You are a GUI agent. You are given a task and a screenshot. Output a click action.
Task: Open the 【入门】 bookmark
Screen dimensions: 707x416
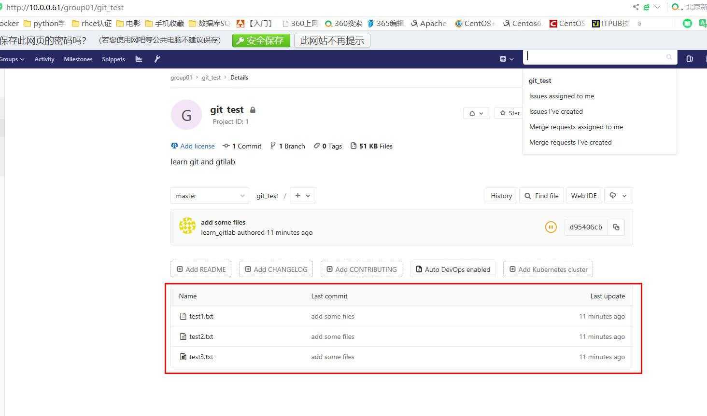pyautogui.click(x=255, y=23)
